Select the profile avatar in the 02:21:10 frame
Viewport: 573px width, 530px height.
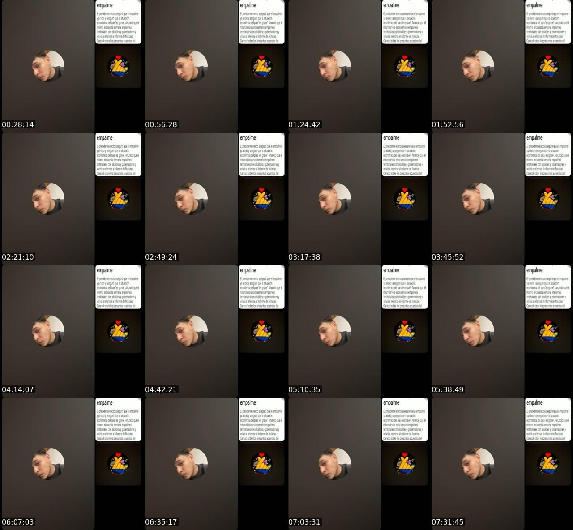(x=48, y=199)
